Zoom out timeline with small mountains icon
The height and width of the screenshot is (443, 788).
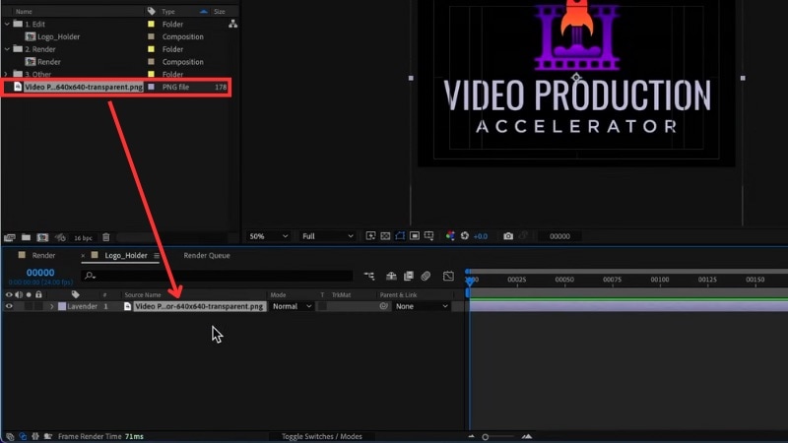tap(471, 436)
